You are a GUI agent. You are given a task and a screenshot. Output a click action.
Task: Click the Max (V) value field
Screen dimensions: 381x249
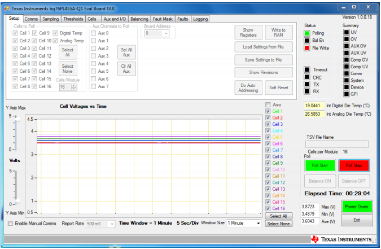click(x=309, y=207)
